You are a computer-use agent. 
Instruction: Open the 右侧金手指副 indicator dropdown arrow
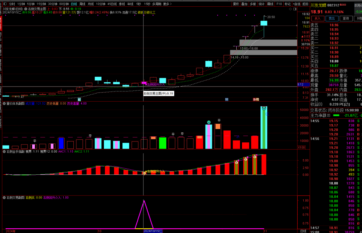pos(4,152)
